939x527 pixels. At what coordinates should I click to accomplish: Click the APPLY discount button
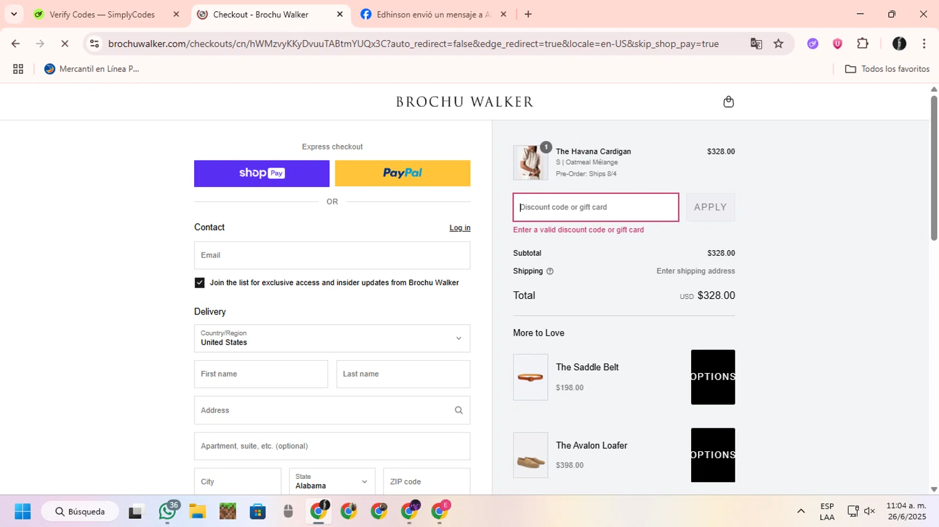coord(711,207)
